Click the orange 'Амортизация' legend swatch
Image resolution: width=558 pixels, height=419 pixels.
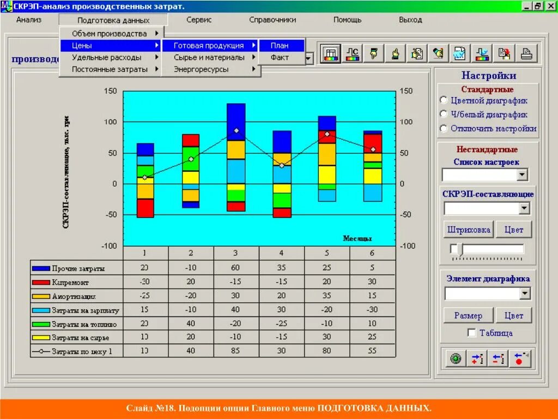coord(40,296)
